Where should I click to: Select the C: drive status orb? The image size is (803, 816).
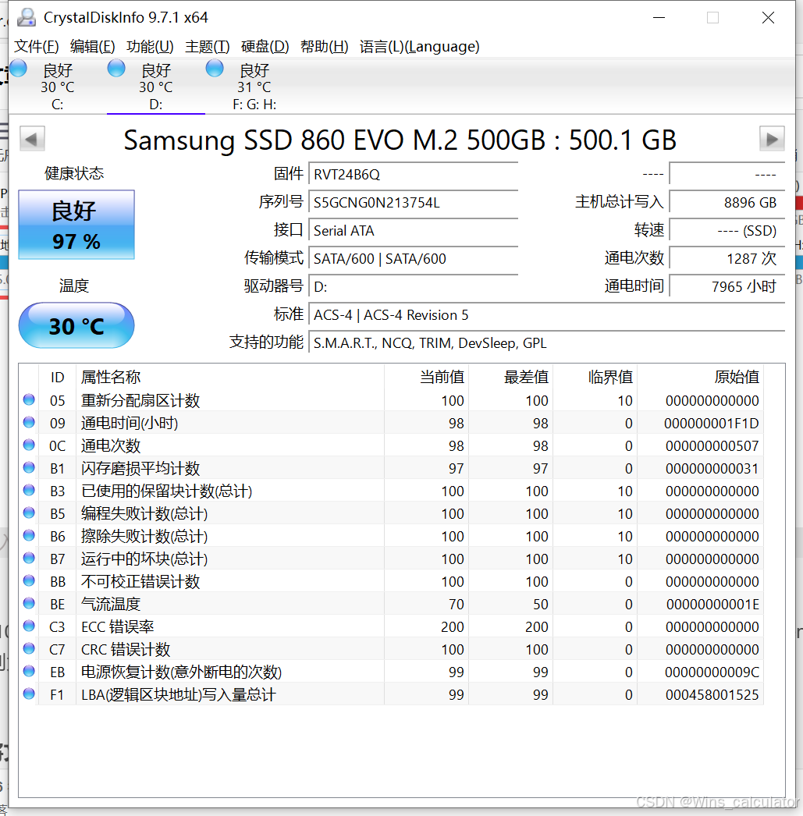point(18,68)
